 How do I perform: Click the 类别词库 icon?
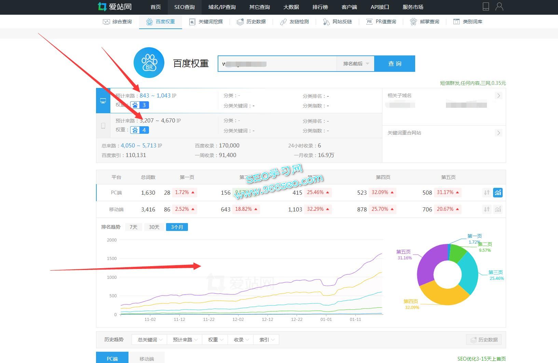(457, 22)
